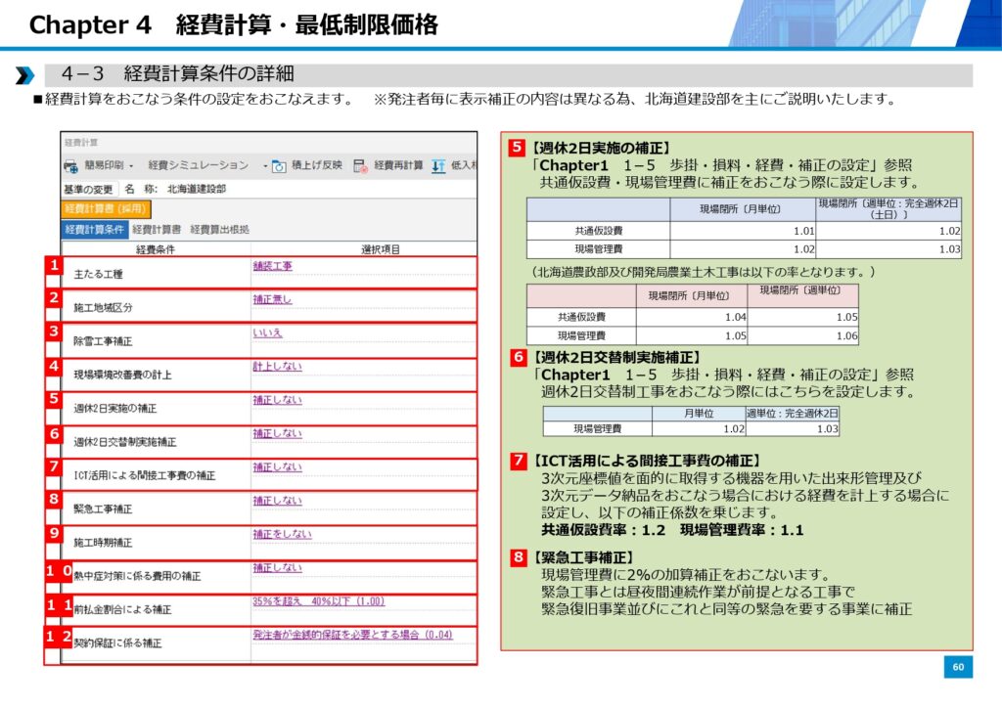Click the いいえ link for 除雪工事補正
1002x708 pixels.
(x=267, y=332)
